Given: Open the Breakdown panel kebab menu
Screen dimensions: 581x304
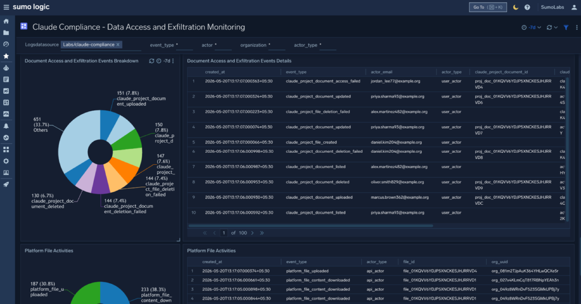Looking at the screenshot, I should click(173, 61).
